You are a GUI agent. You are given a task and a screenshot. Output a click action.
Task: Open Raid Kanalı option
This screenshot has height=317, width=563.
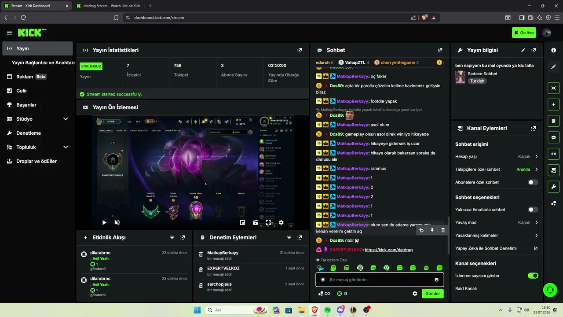(x=497, y=288)
